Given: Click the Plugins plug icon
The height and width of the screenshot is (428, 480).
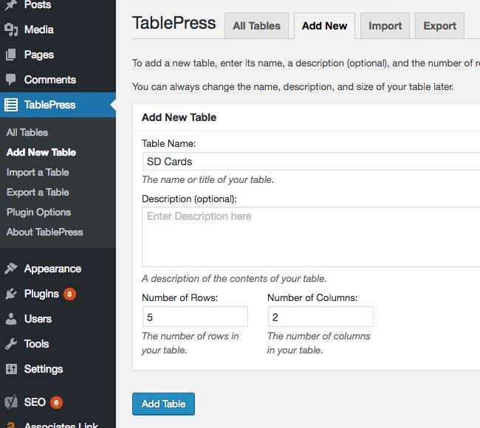Looking at the screenshot, I should click(11, 294).
